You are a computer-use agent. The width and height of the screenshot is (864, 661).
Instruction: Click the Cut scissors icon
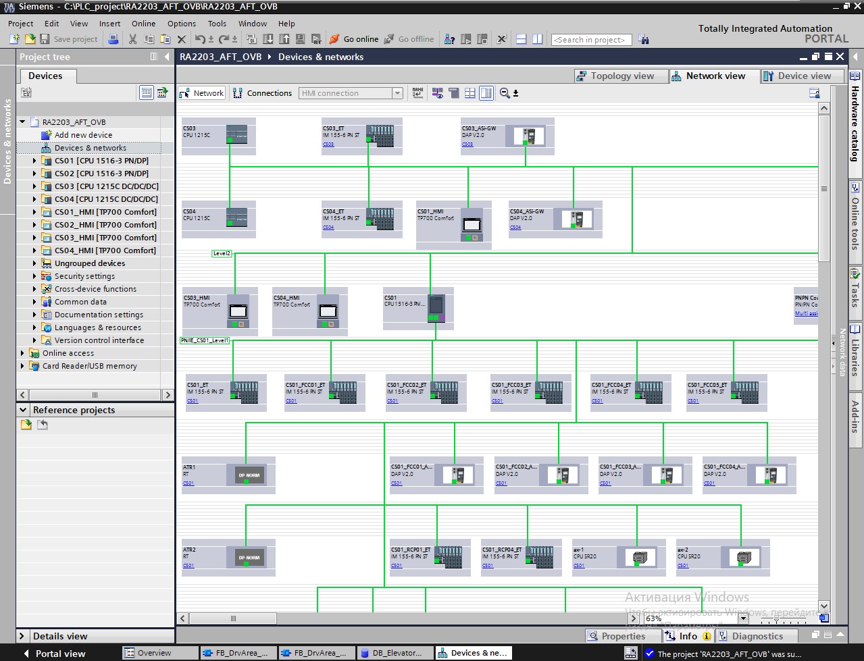click(x=132, y=39)
